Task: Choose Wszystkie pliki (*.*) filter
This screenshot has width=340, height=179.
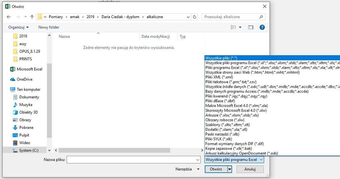Action: click(x=272, y=58)
